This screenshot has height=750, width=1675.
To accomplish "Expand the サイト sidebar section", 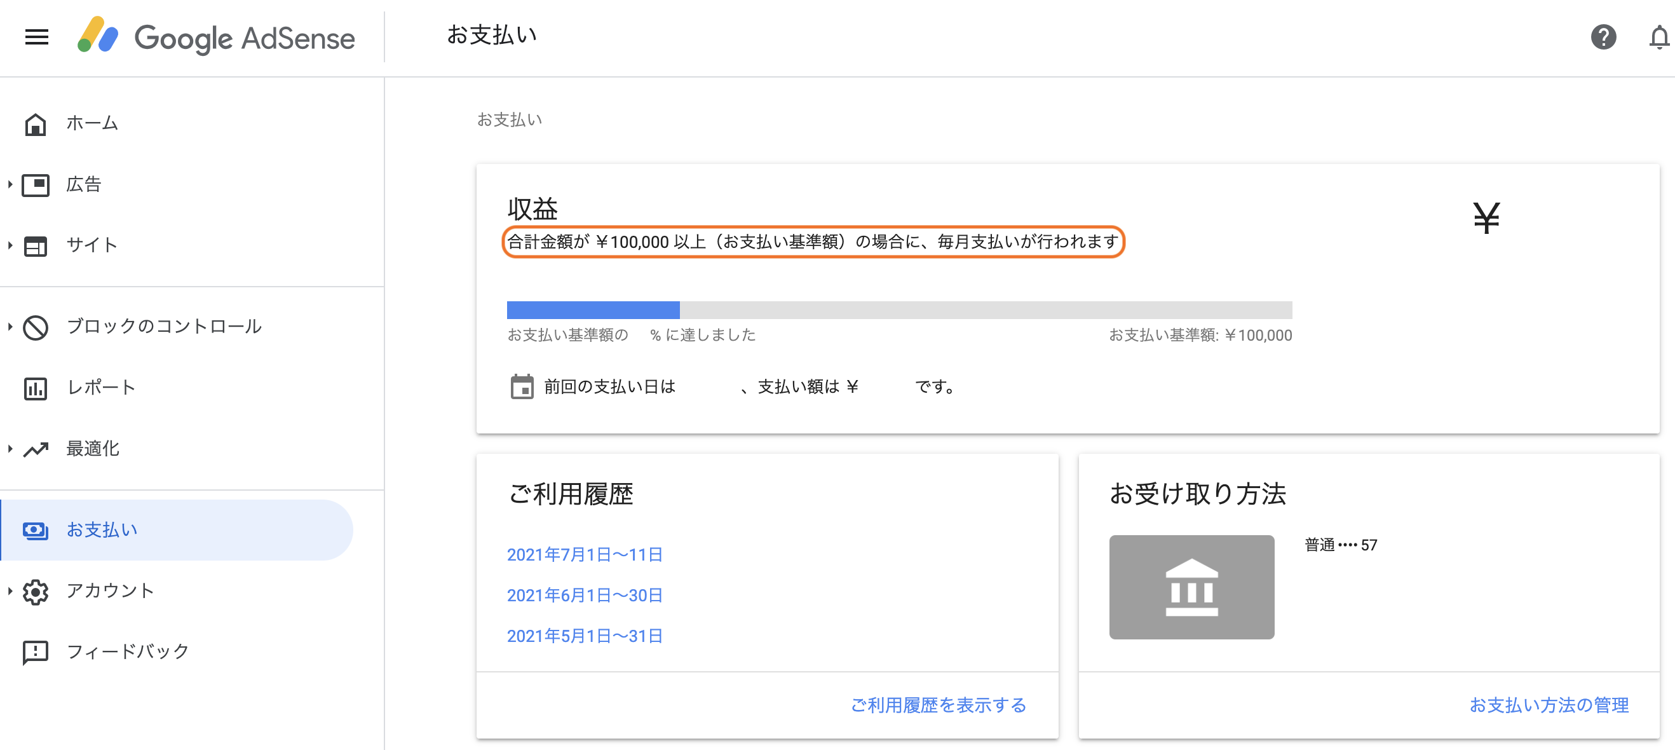I will 10,246.
